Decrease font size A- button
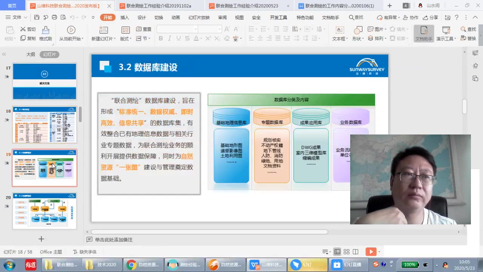Screen dimensions: 483x272 pyautogui.click(x=236, y=29)
